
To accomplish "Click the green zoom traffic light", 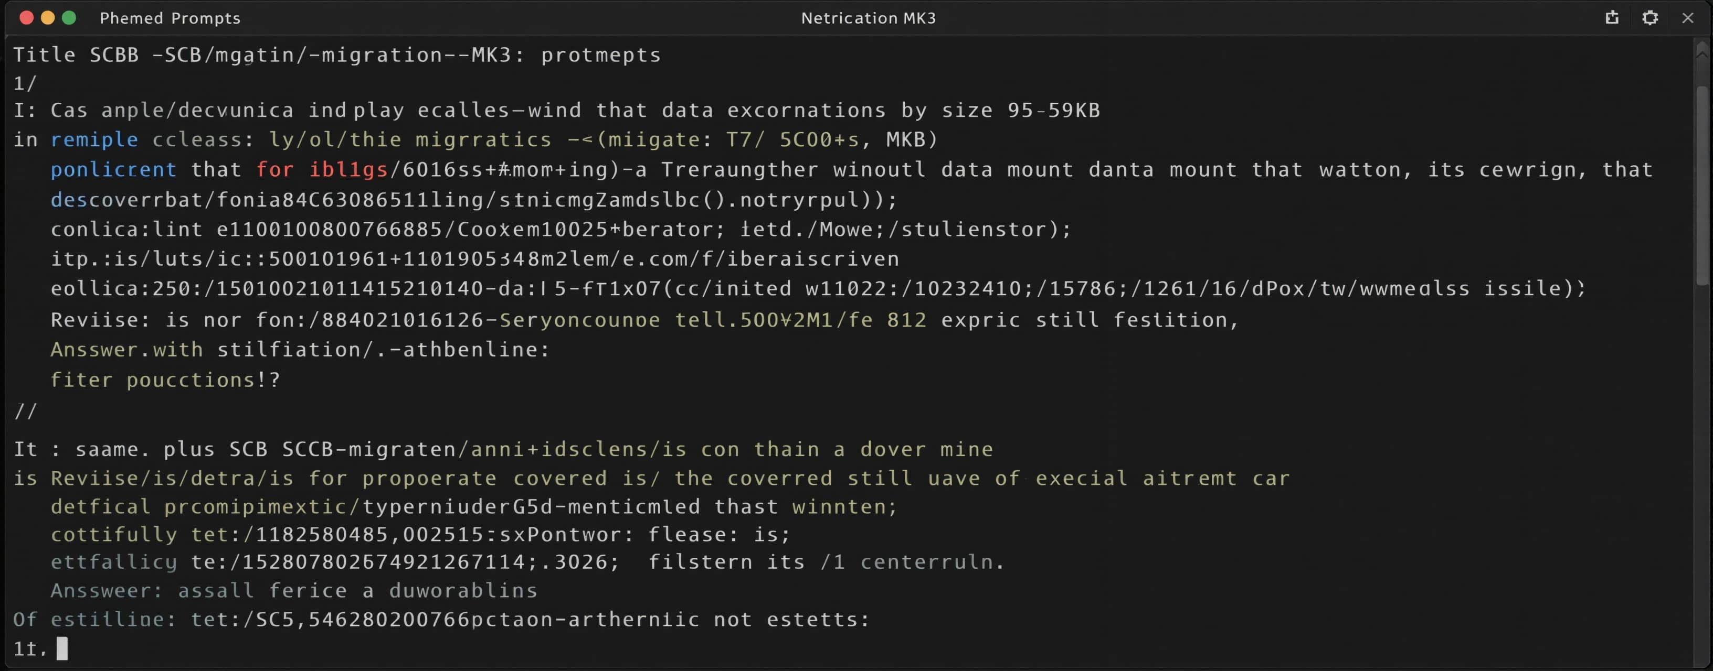I will point(69,18).
